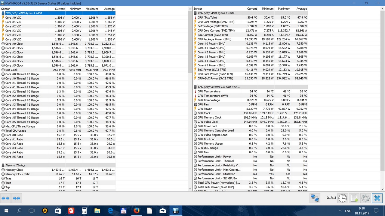Screen dimensions: 385x216
Task: Select the GPU Memory Clock row
Action: click(x=250, y=118)
